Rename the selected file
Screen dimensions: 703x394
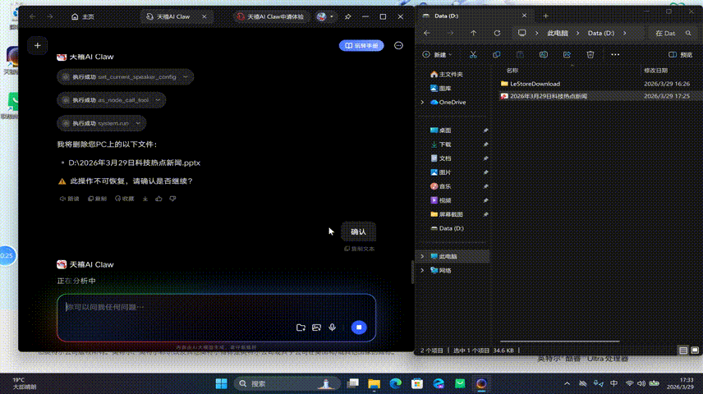544,55
